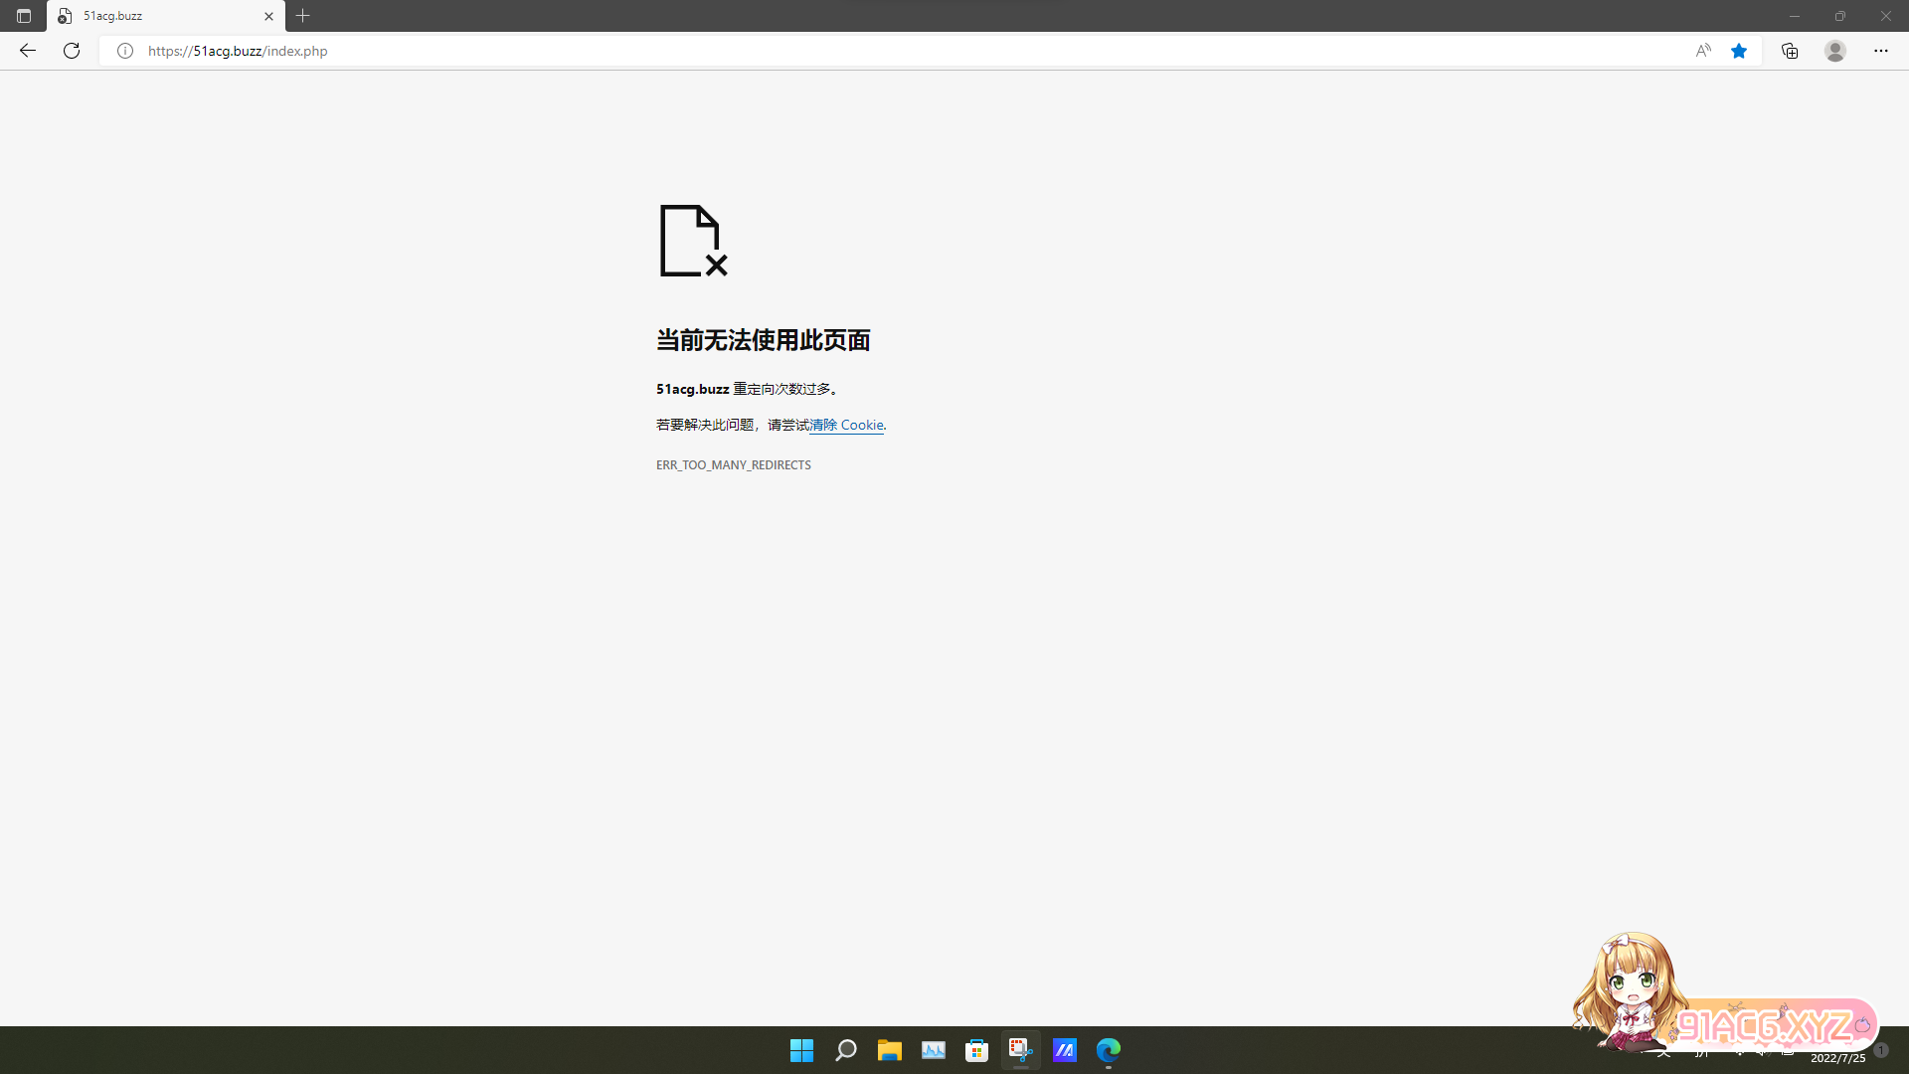This screenshot has height=1074, width=1909.
Task: Close the 51acg.buzz tab
Action: (x=268, y=16)
